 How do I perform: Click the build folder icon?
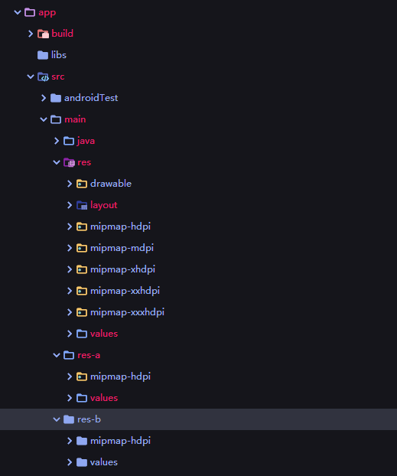pos(43,34)
